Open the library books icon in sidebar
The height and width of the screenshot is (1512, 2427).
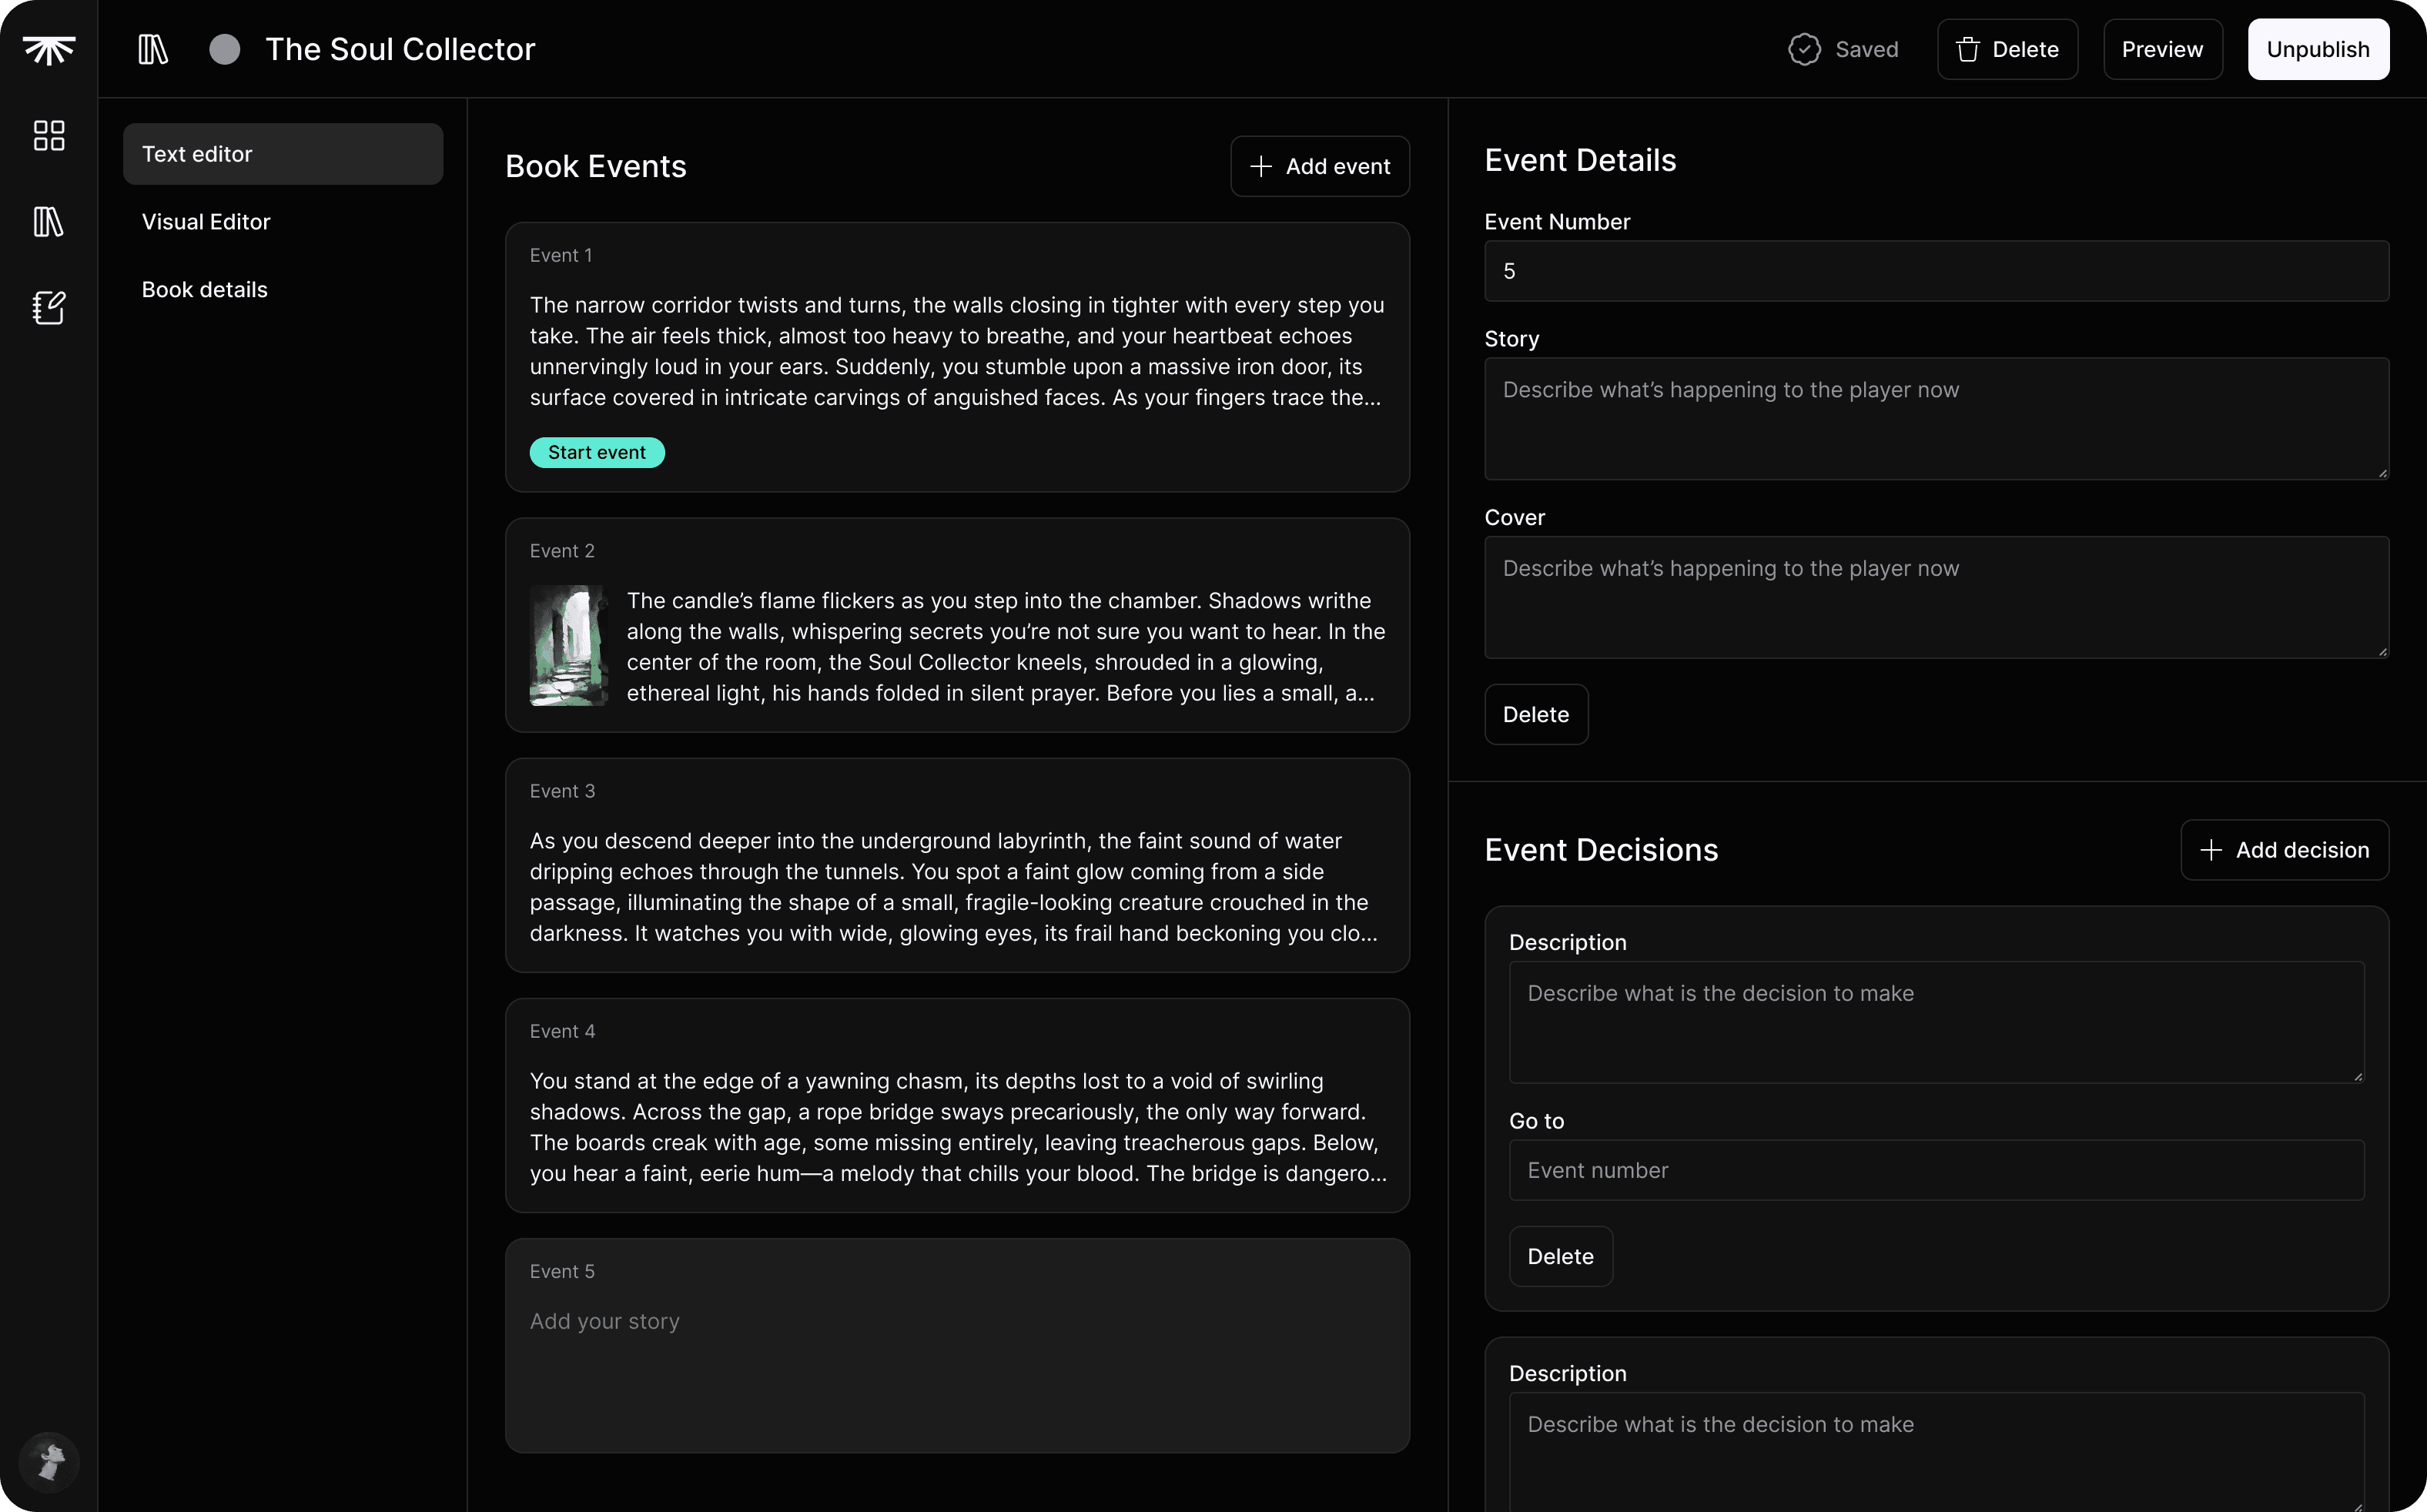point(49,221)
